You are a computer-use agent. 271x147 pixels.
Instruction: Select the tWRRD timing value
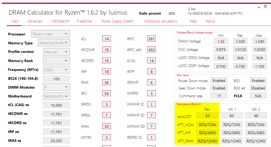tap(151, 93)
